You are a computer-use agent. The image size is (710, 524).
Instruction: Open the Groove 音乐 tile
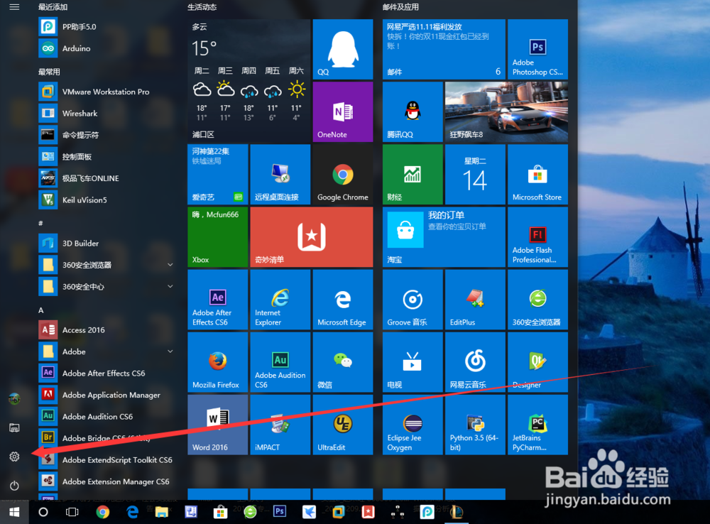pyautogui.click(x=413, y=300)
